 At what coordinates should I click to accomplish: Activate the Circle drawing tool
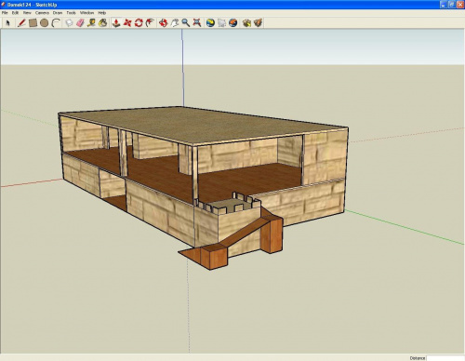pyautogui.click(x=44, y=23)
